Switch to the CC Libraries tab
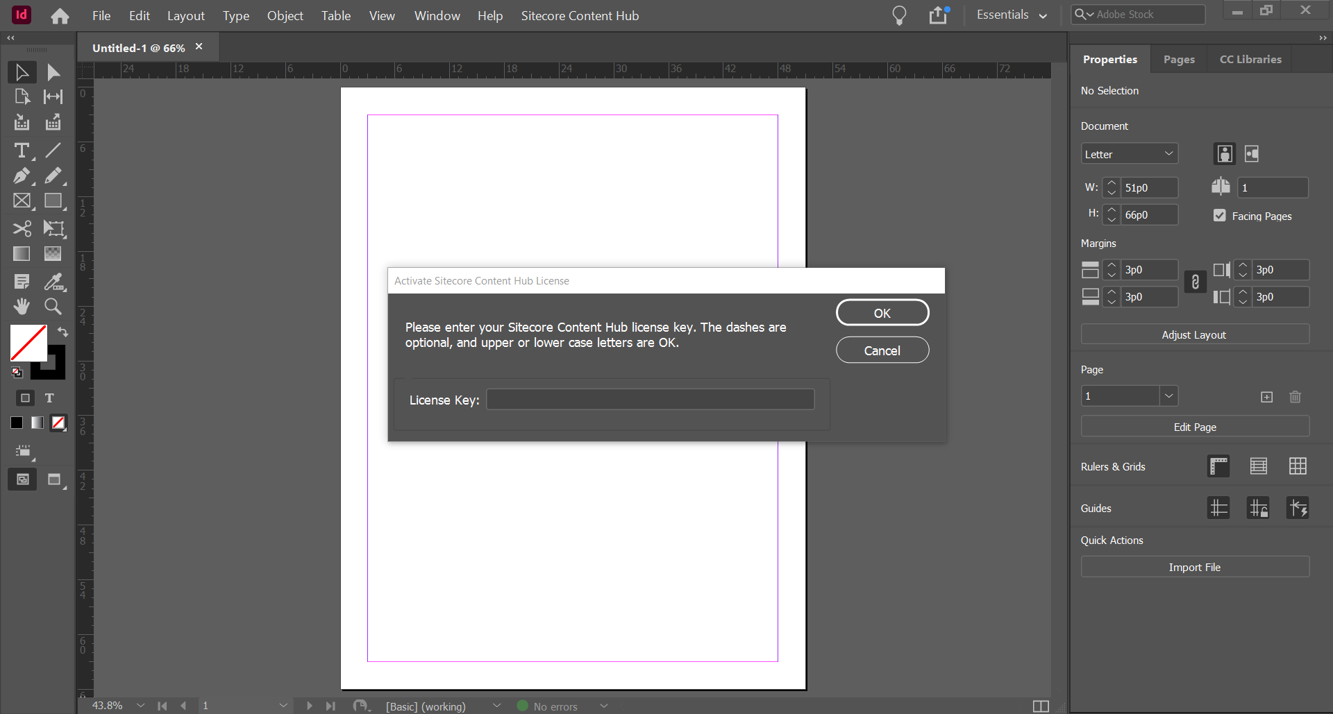 click(1250, 60)
